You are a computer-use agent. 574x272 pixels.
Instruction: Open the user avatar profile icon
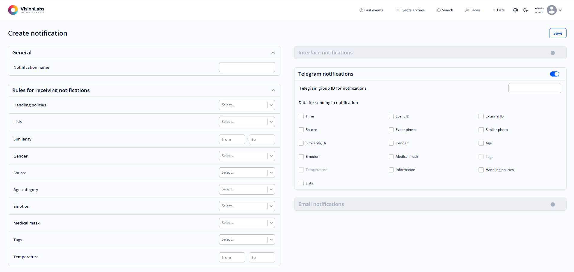pyautogui.click(x=552, y=10)
